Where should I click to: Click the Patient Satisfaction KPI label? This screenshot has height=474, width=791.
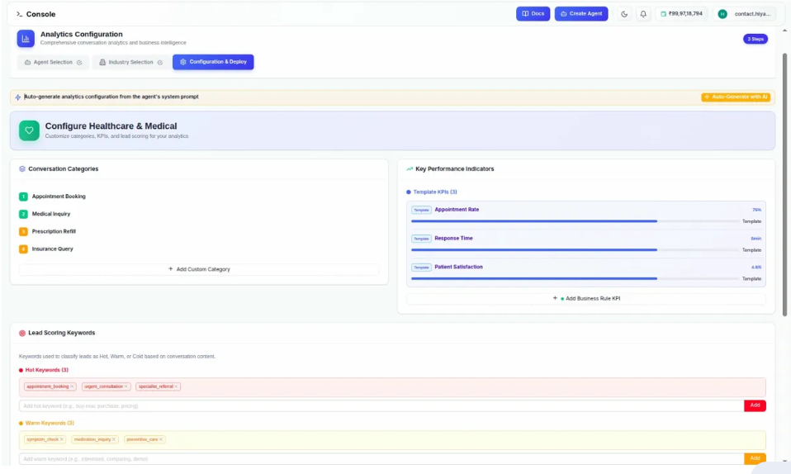458,267
